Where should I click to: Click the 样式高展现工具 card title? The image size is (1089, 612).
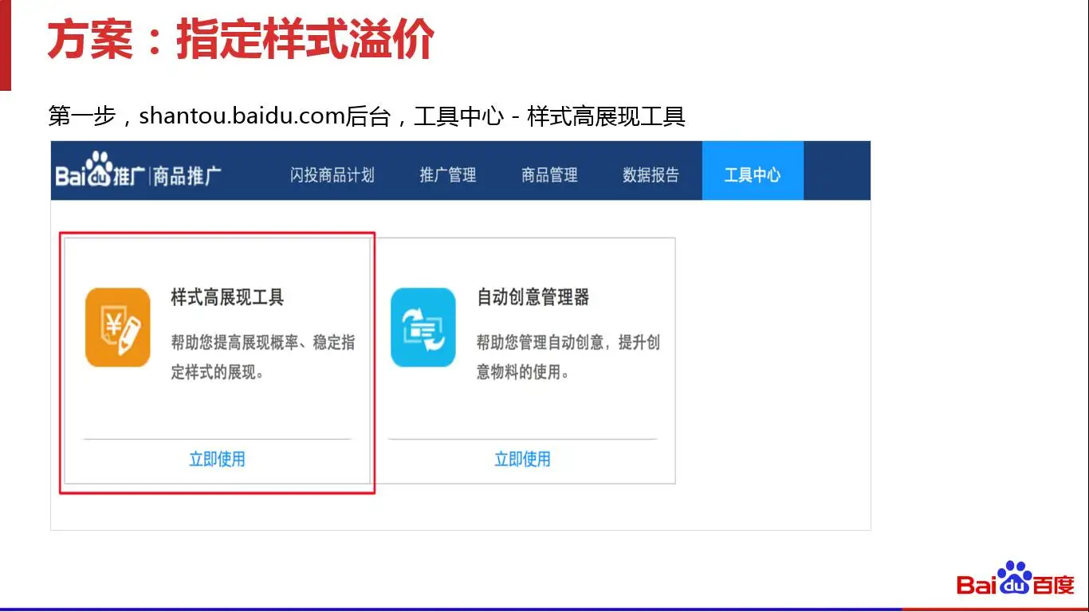point(227,298)
